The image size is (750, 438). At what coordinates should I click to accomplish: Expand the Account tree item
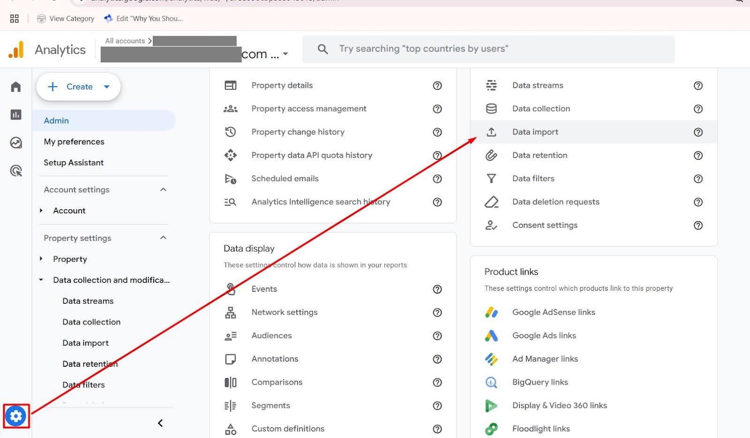41,211
